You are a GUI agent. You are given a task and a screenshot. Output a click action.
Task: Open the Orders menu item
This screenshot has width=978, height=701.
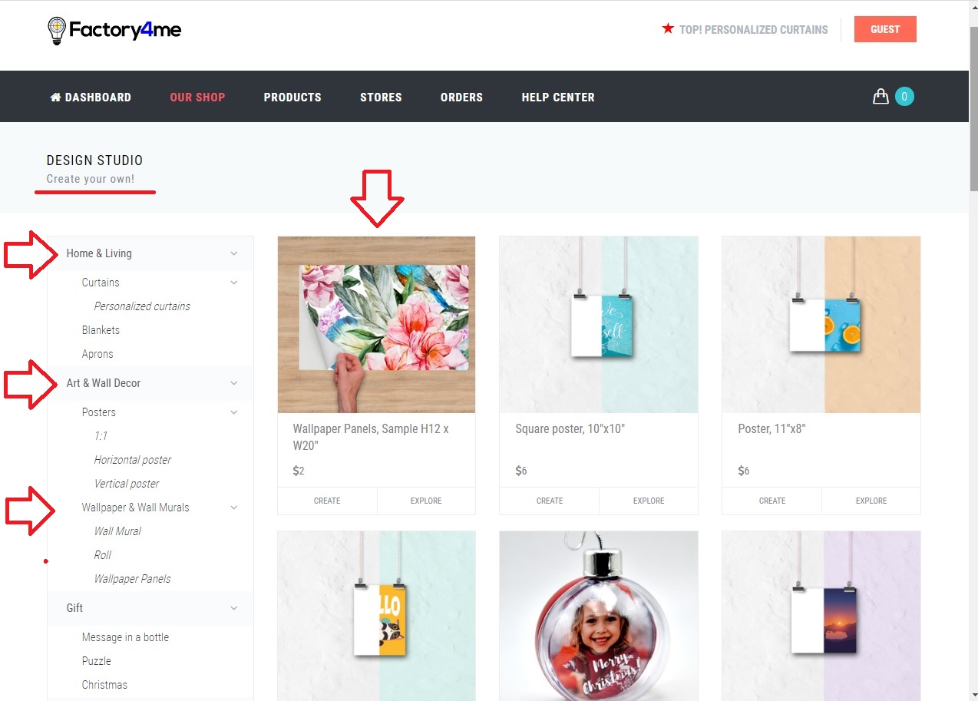(461, 98)
